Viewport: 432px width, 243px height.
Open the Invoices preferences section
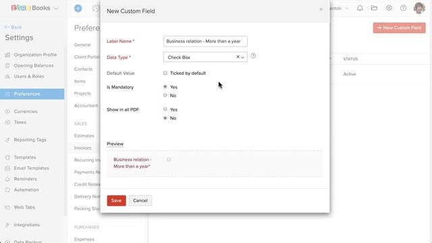82,148
